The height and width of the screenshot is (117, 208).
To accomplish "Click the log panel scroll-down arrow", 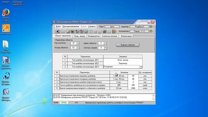I will click(153, 99).
